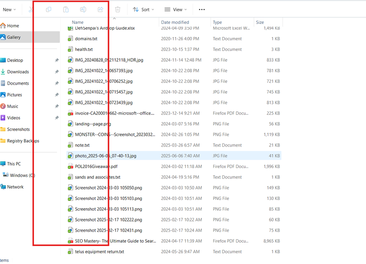Image resolution: width=366 pixels, height=264 pixels.
Task: Click the Copy icon in toolbar
Action: (x=48, y=10)
